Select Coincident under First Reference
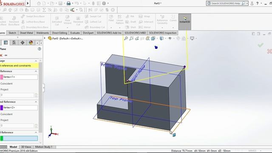 point(6,84)
